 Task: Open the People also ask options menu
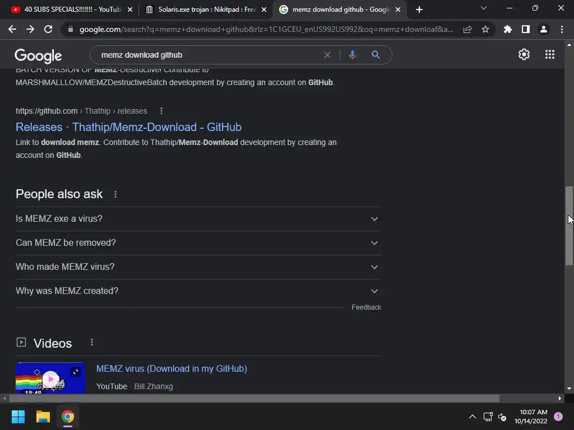pos(115,194)
